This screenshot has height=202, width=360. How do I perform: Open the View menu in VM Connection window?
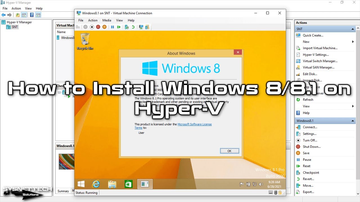point(120,20)
